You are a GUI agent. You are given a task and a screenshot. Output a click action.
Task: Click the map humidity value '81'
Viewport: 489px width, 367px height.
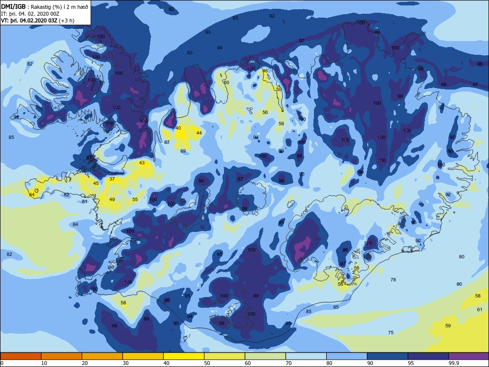coord(85,201)
